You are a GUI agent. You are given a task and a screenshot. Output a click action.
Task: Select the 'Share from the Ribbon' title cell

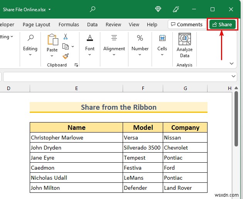[118, 107]
